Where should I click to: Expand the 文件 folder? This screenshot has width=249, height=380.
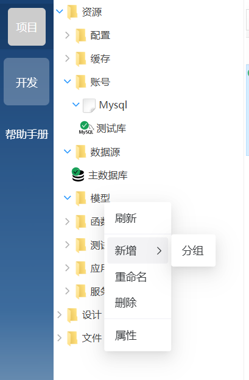click(59, 338)
